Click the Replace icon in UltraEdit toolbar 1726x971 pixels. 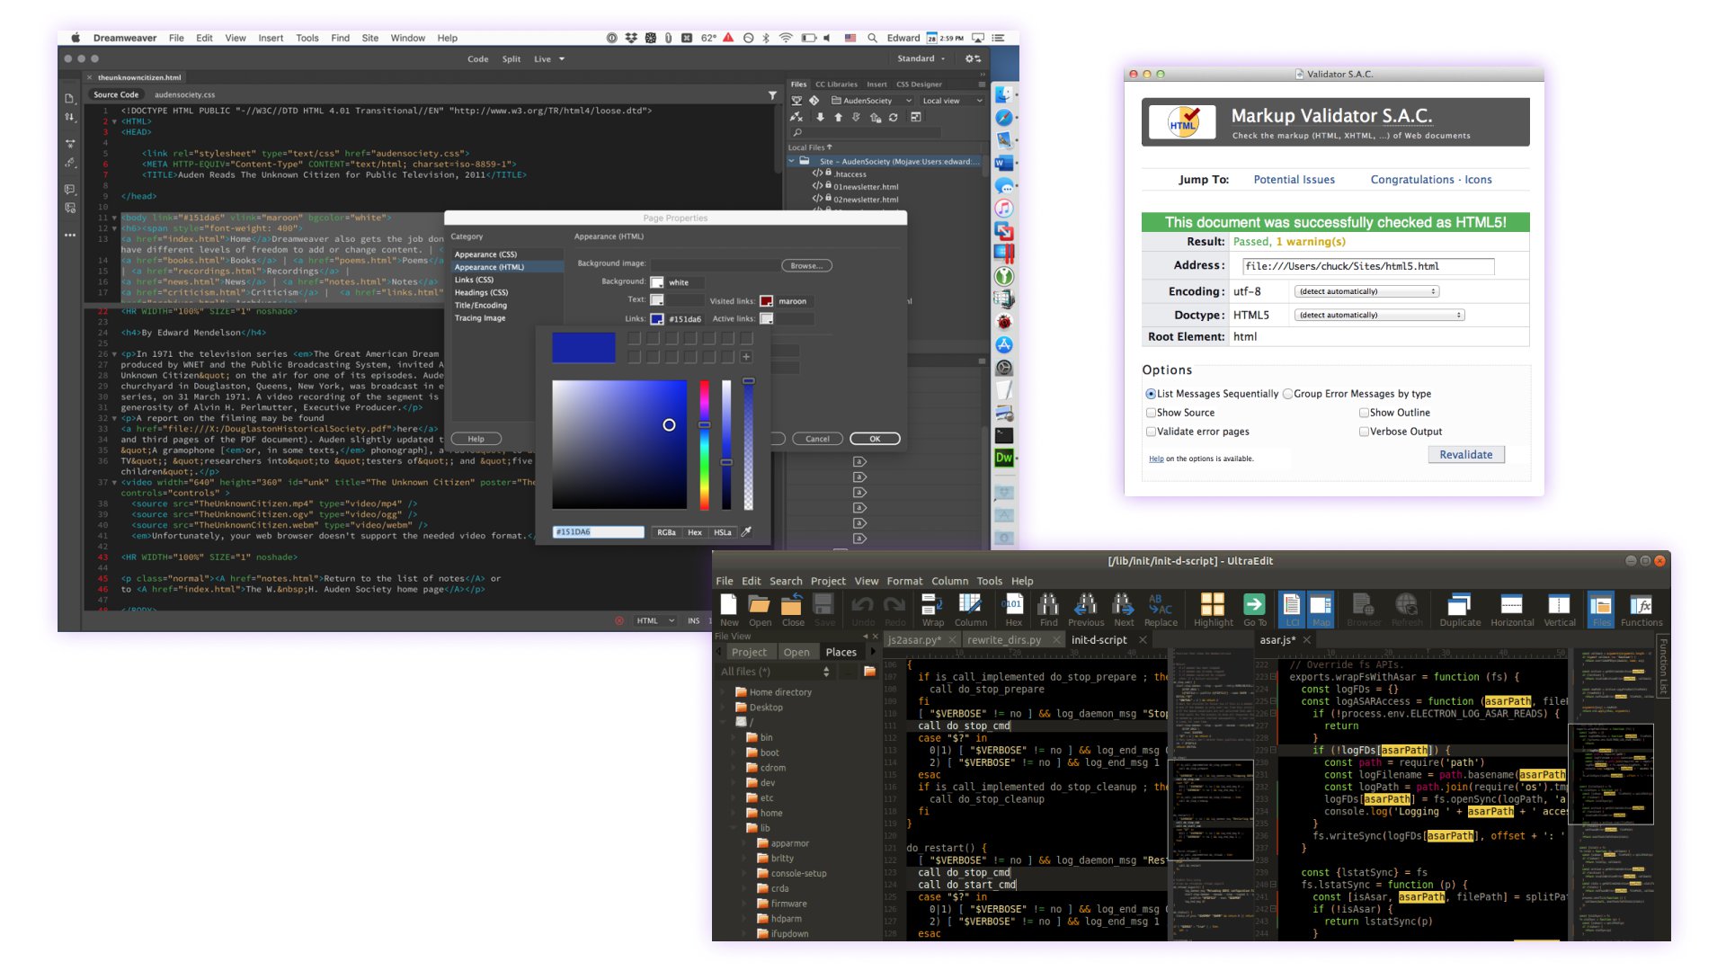tap(1160, 606)
